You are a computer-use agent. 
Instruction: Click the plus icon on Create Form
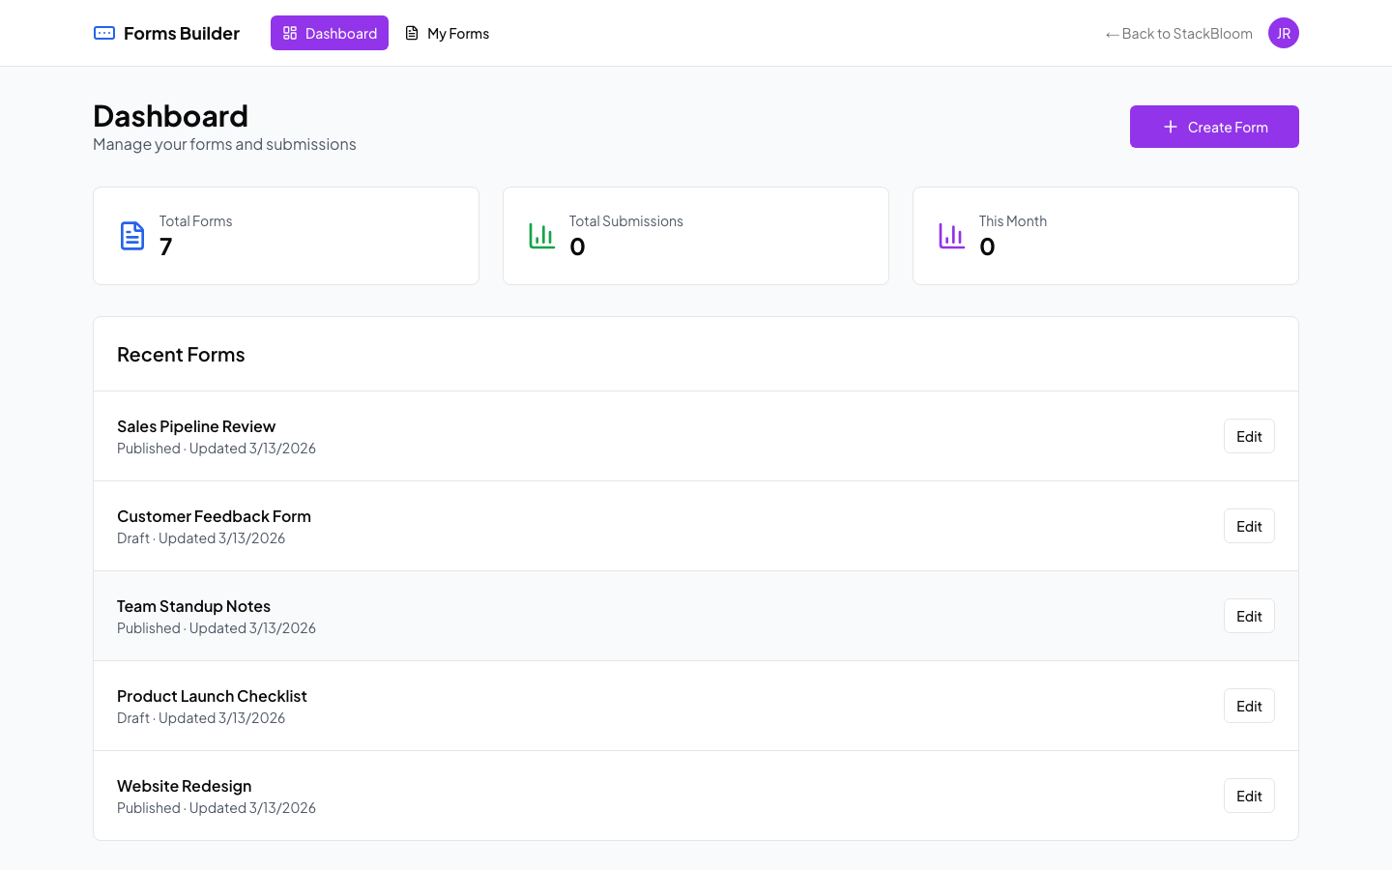tap(1170, 127)
